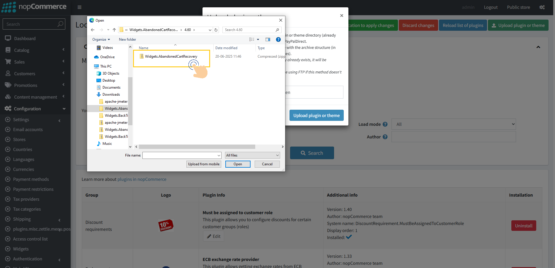This screenshot has height=268, width=555.
Task: Click the Back arrow in file dialog
Action: [x=93, y=30]
